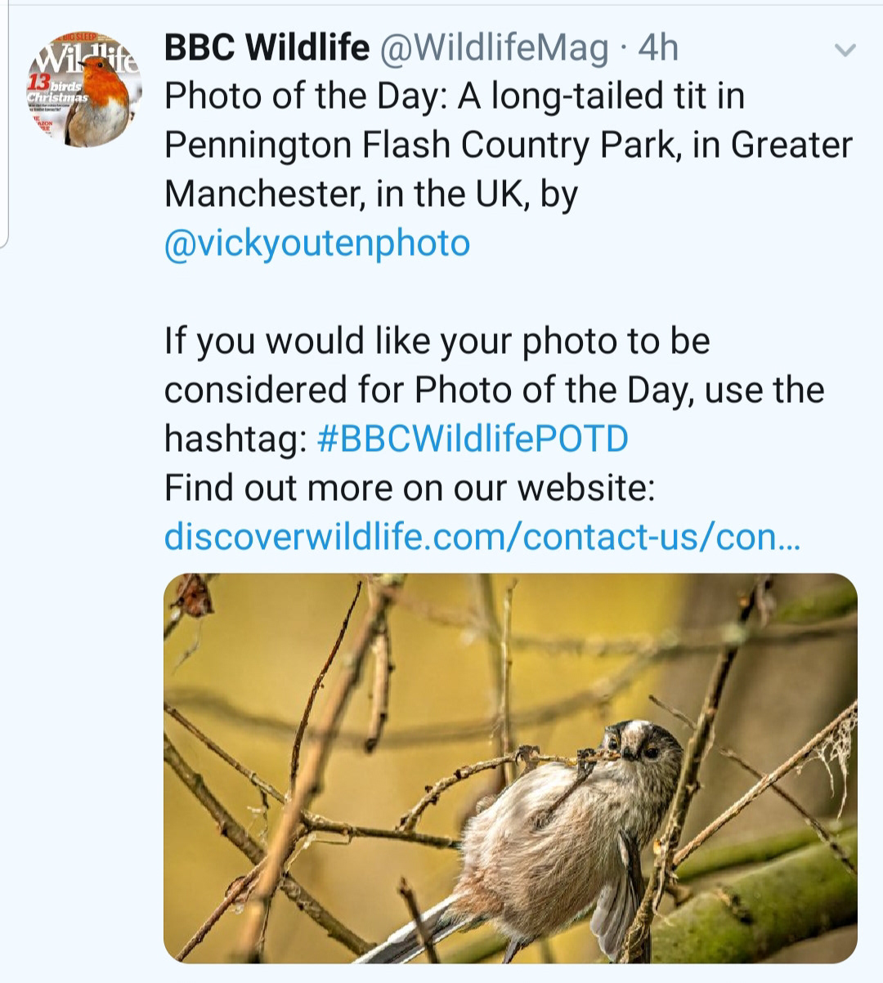The height and width of the screenshot is (983, 883).
Task: Click the empty space below the avatar
Action: click(x=82, y=409)
